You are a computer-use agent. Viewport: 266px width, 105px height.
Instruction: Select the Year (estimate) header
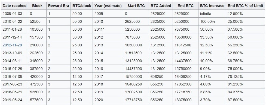[x=108, y=6]
